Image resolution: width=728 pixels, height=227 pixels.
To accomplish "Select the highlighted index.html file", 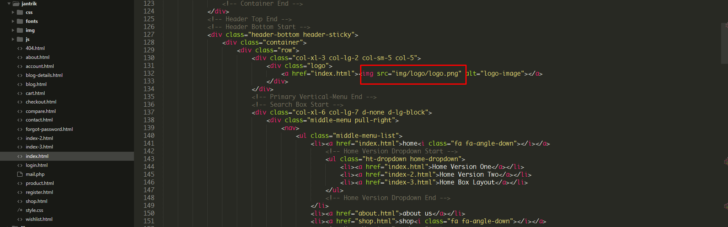I will 37,156.
